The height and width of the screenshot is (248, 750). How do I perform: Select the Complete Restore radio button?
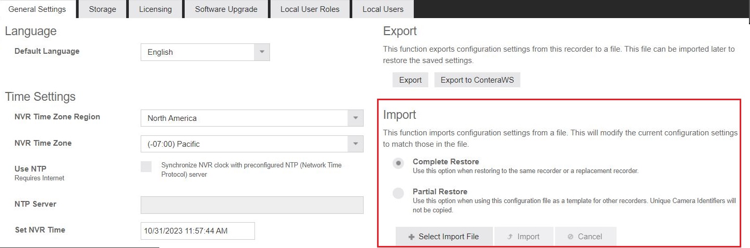(x=398, y=163)
